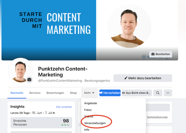The height and width of the screenshot is (133, 186).
Task: Choose Angebote from the dropdown menu
Action: [91, 103]
